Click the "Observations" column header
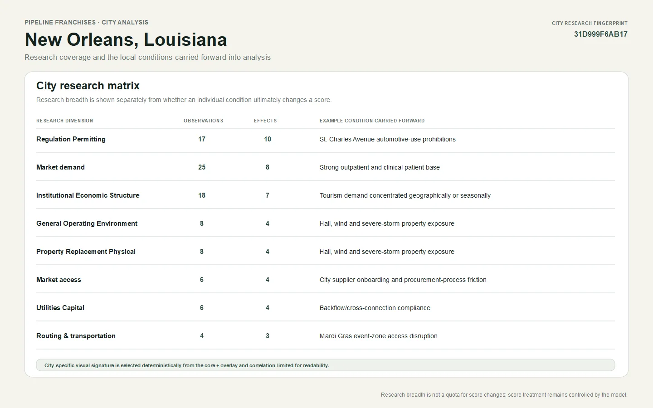The image size is (653, 408). tap(203, 121)
